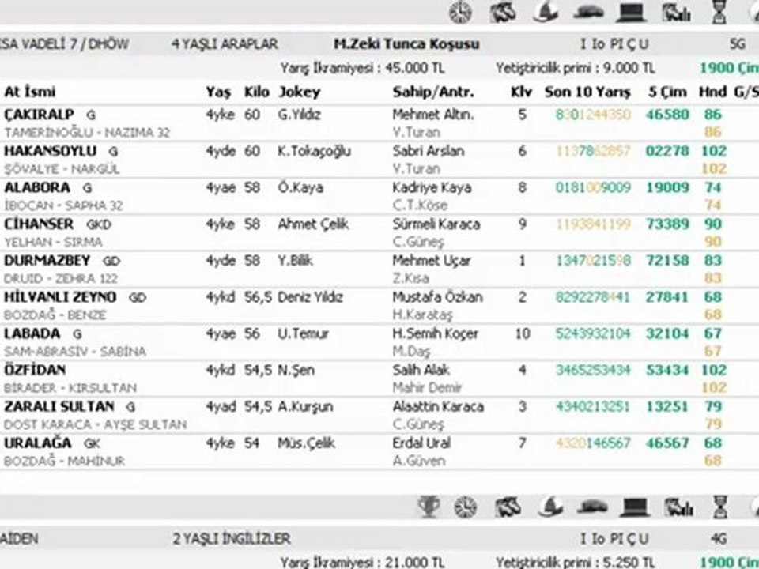Click the Hnd column header

pyautogui.click(x=712, y=92)
